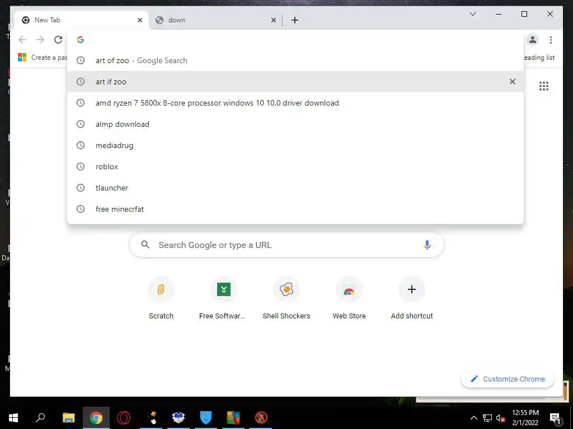Screen dimensions: 573x429
Task: Show hidden system tray icons
Action: pos(473,418)
